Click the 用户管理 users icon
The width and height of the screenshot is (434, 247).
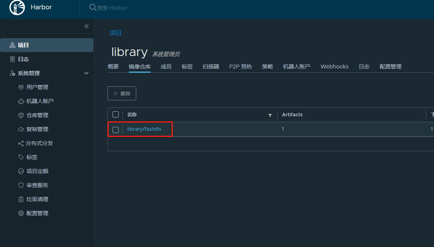[21, 87]
